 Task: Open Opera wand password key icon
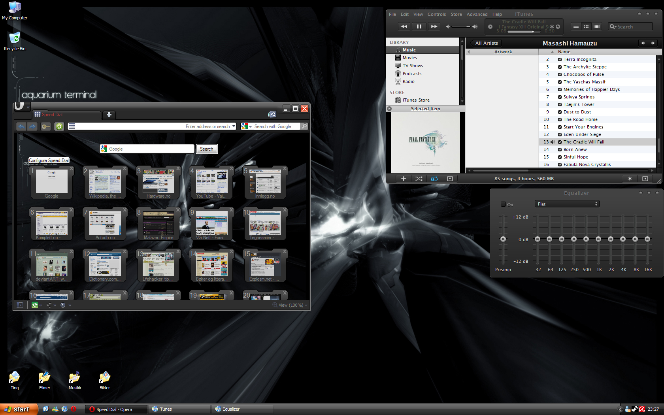46,126
